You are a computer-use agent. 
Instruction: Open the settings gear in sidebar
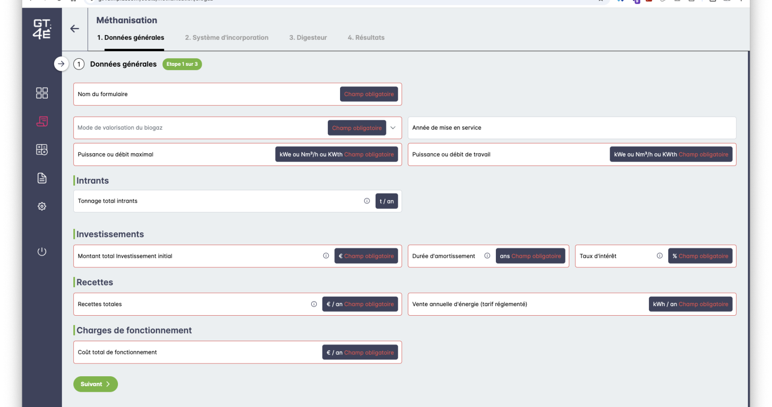tap(42, 206)
